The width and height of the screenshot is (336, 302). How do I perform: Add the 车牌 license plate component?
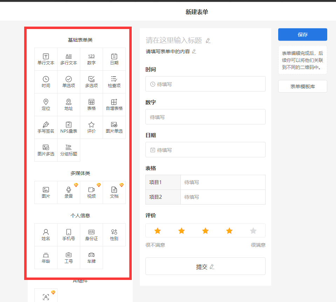click(x=91, y=258)
